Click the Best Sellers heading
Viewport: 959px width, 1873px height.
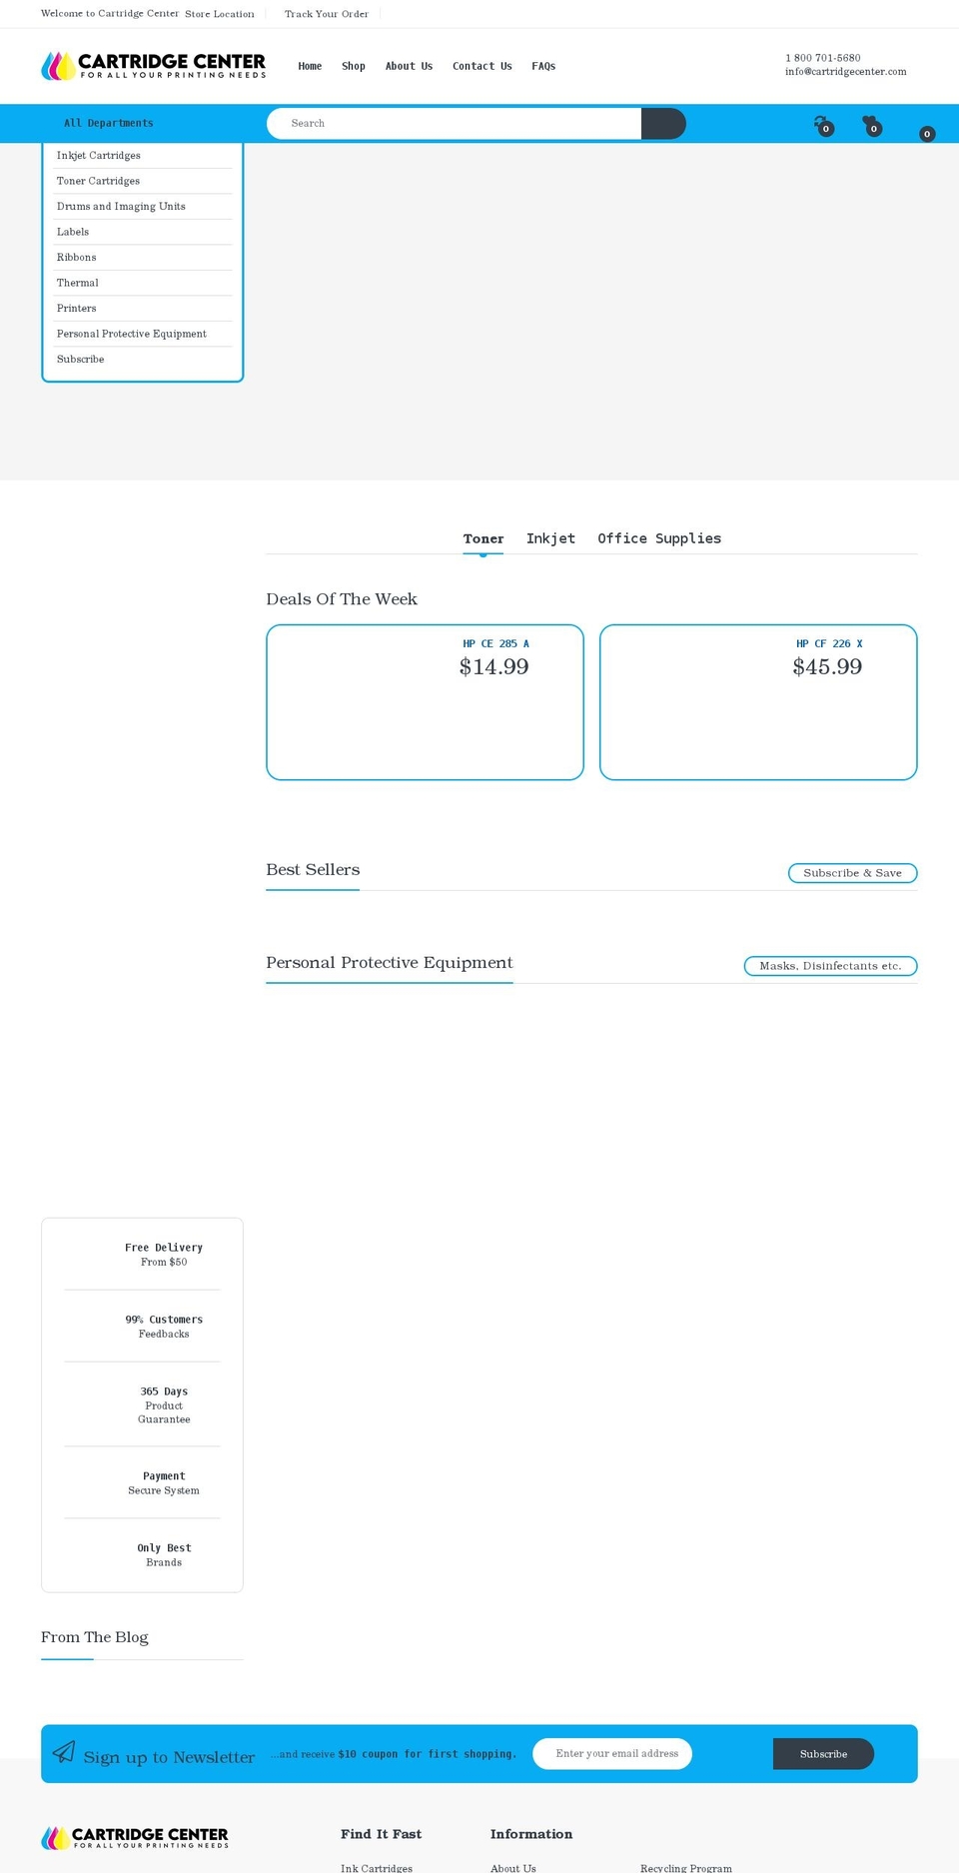pos(313,870)
